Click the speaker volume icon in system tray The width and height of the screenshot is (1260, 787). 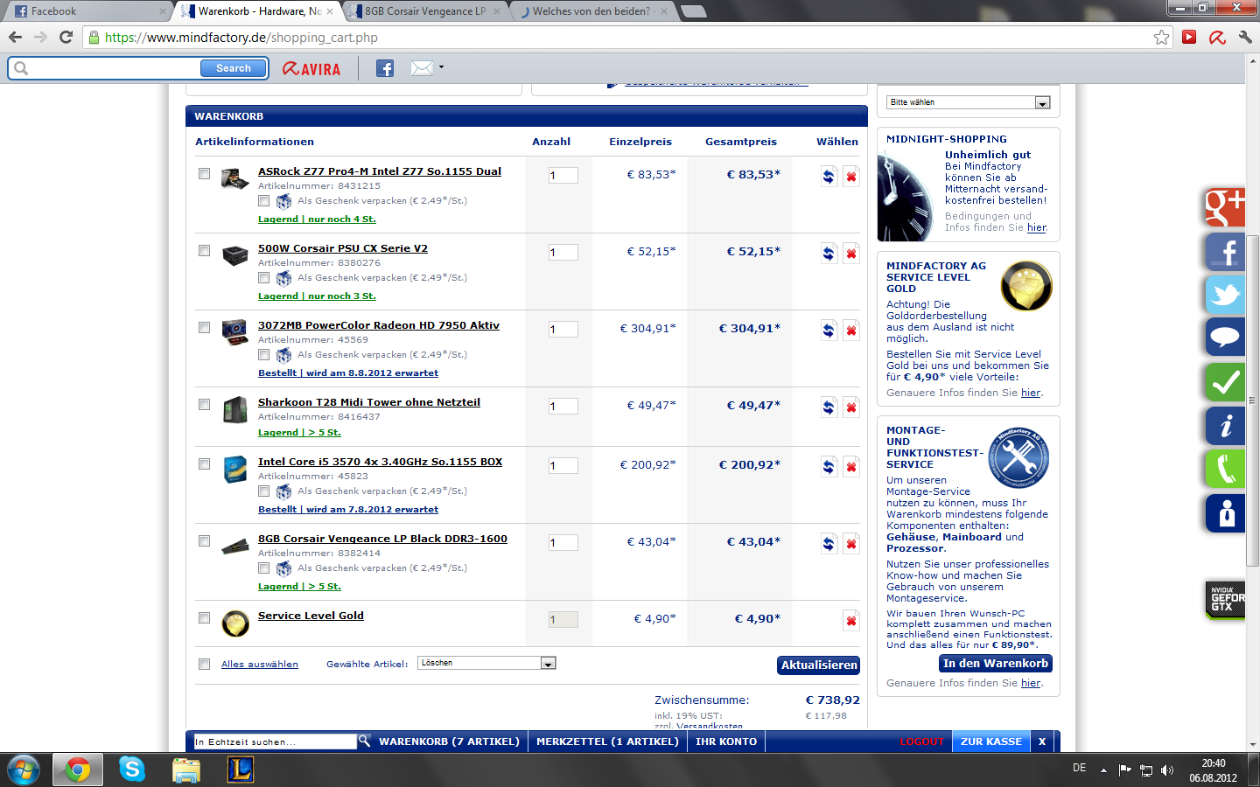click(1166, 770)
